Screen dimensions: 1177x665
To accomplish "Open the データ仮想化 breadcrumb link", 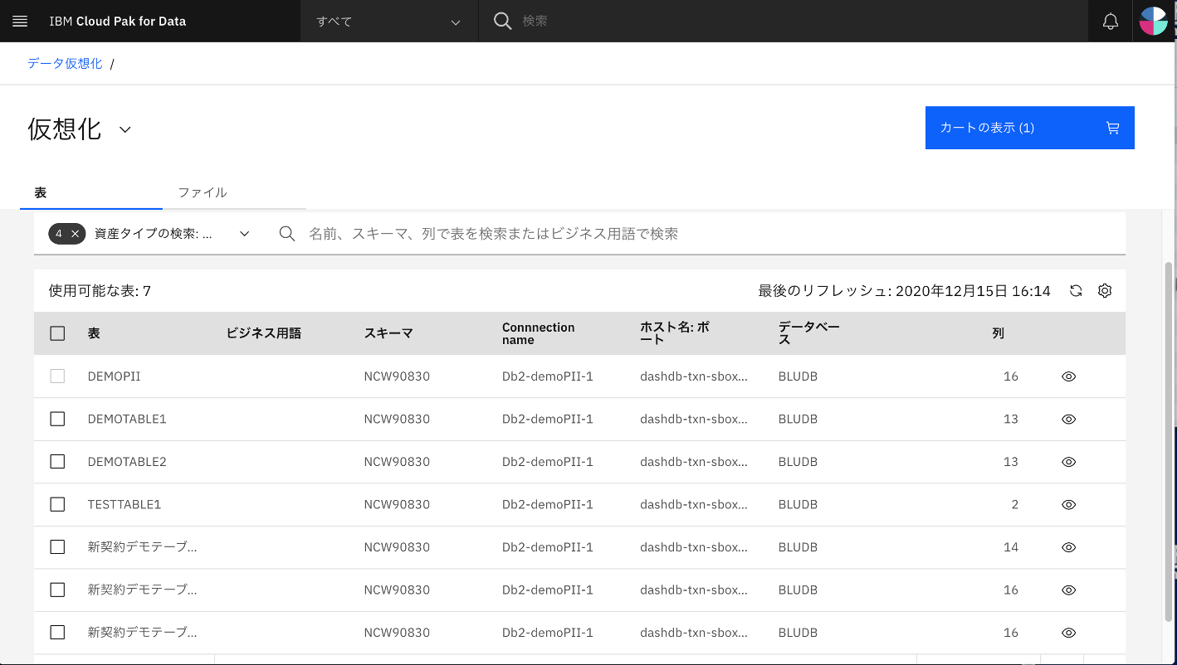I will 64,62.
